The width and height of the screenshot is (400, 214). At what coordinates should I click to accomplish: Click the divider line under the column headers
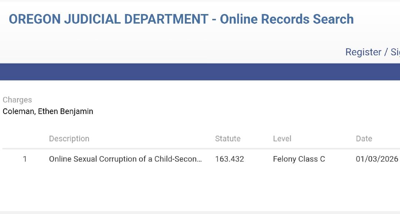point(200,149)
